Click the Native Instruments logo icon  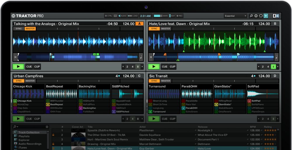point(276,16)
